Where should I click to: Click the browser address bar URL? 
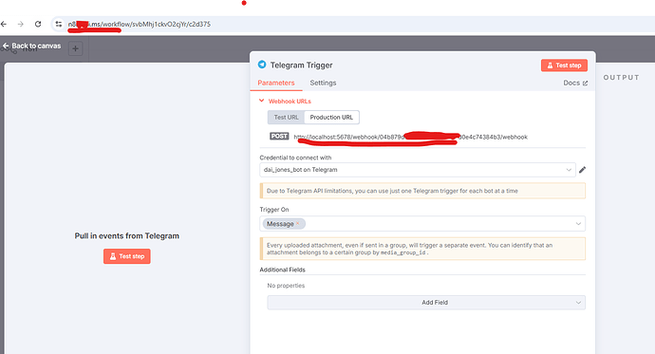(140, 25)
